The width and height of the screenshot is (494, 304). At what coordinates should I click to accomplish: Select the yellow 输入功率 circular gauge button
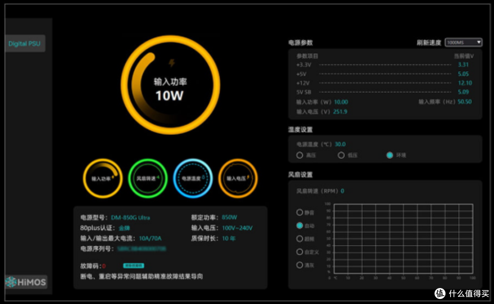click(103, 178)
